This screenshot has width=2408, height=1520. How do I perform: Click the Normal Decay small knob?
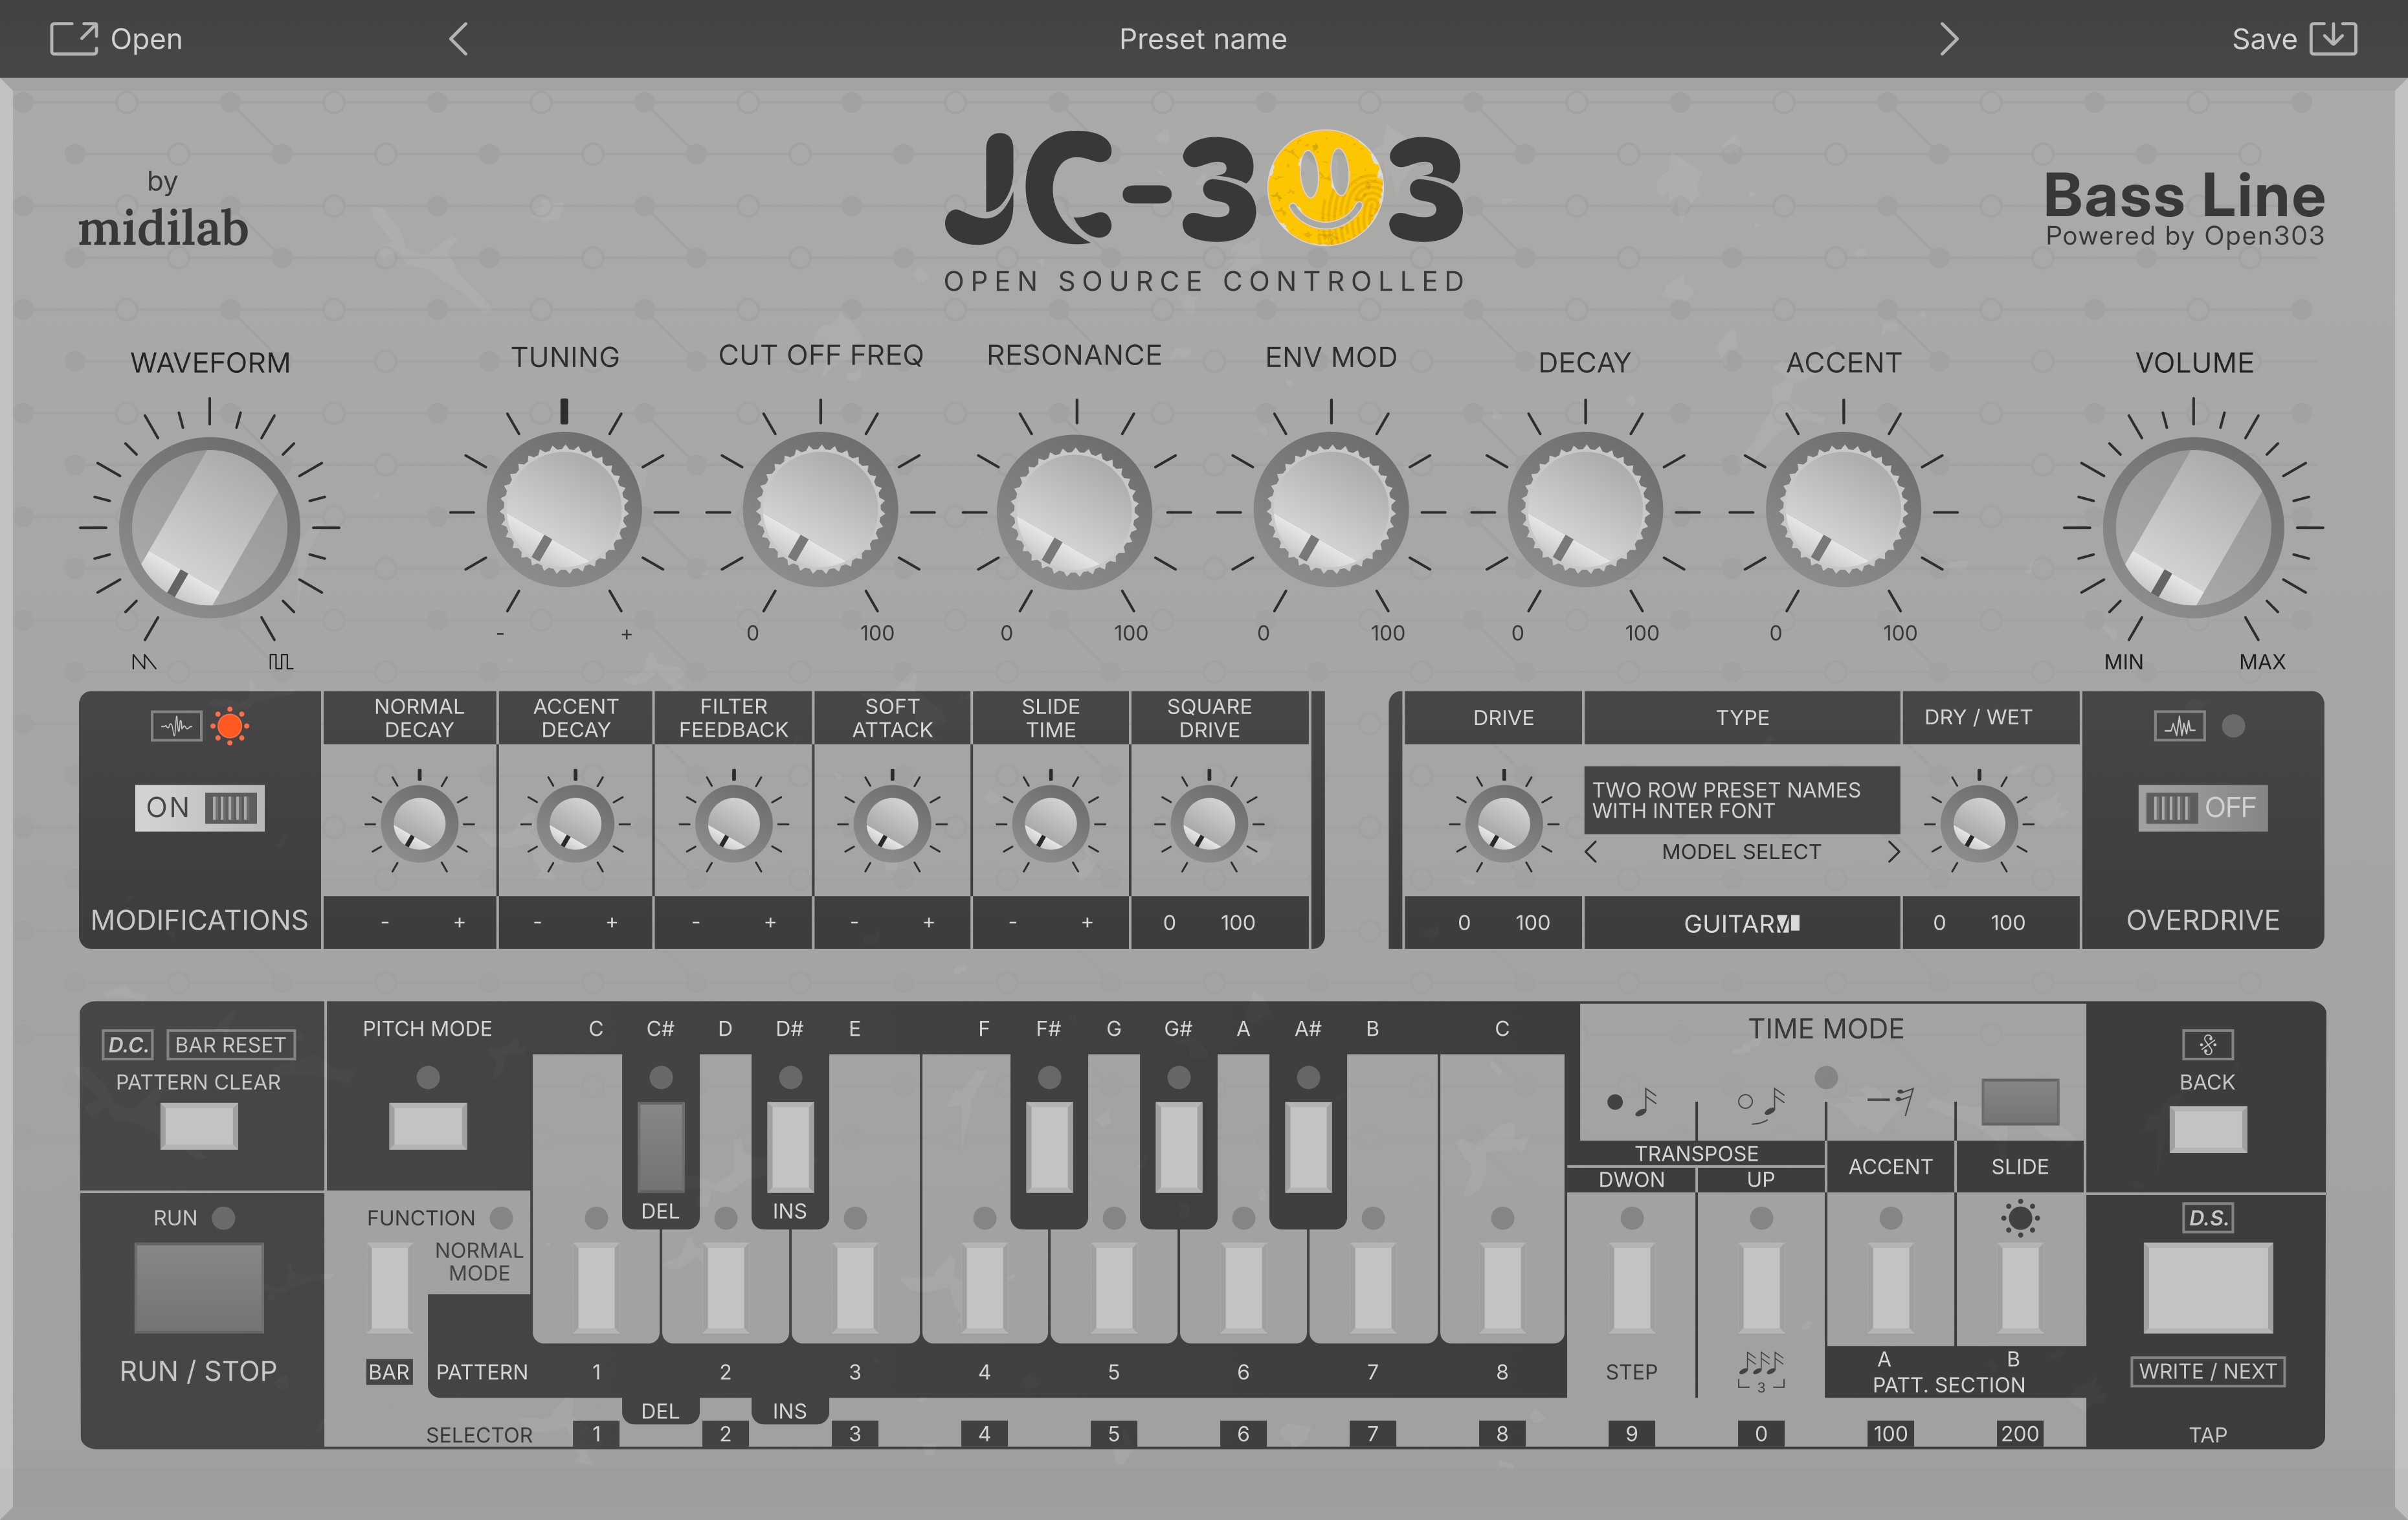419,824
